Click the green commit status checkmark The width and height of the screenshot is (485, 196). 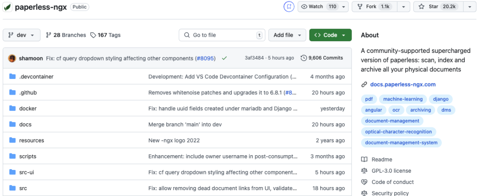point(225,58)
